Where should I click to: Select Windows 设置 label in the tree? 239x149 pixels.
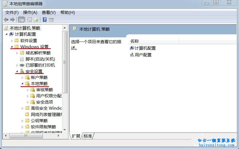pyautogui.click(x=34, y=47)
